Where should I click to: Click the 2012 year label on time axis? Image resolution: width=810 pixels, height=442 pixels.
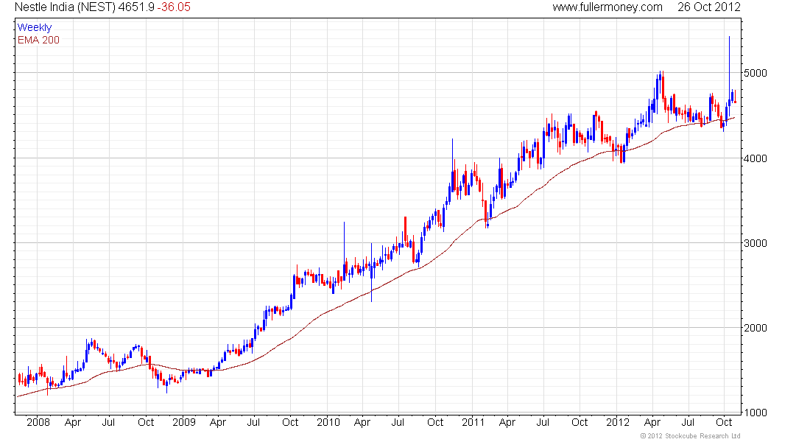pos(618,422)
